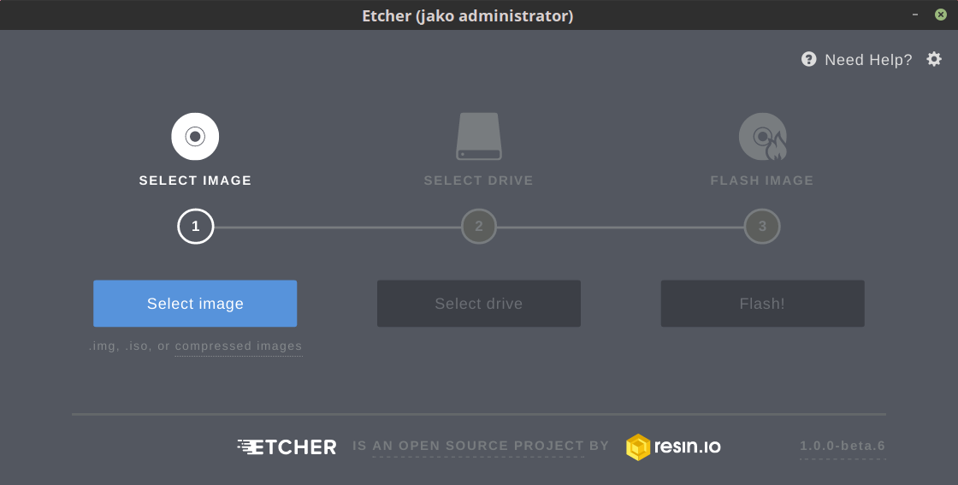Open the settings gear icon
Screen dimensions: 958x485
(934, 59)
